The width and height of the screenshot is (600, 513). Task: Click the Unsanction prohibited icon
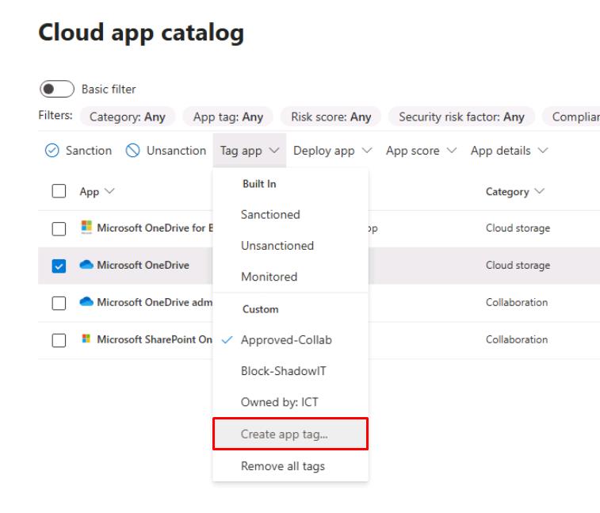pyautogui.click(x=133, y=151)
